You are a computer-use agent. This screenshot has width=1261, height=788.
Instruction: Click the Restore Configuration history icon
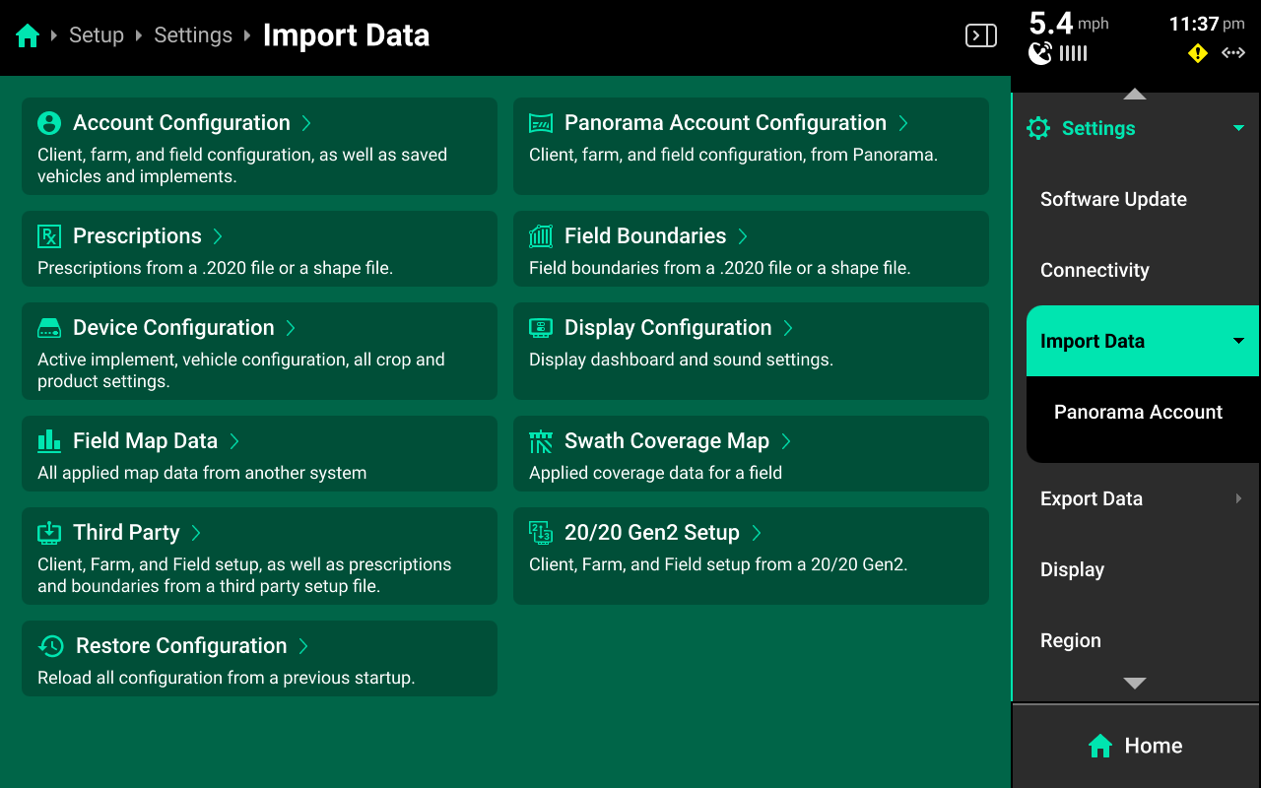pos(50,646)
